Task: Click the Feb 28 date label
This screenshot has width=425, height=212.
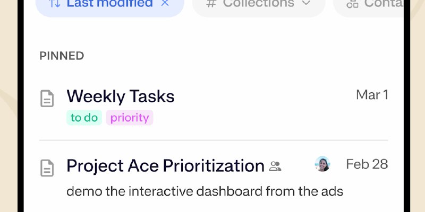Action: coord(367,164)
